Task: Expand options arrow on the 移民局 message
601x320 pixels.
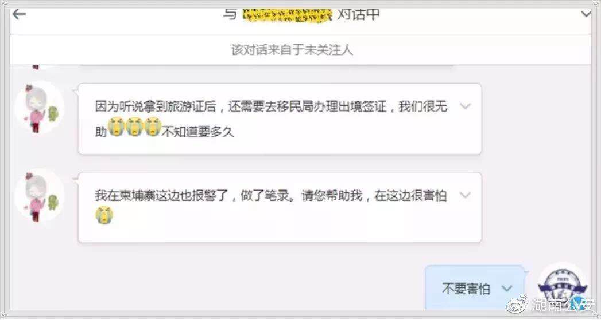Action: click(465, 106)
